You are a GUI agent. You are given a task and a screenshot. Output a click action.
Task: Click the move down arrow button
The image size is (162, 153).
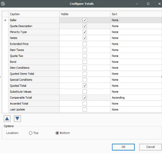click(x=17, y=119)
